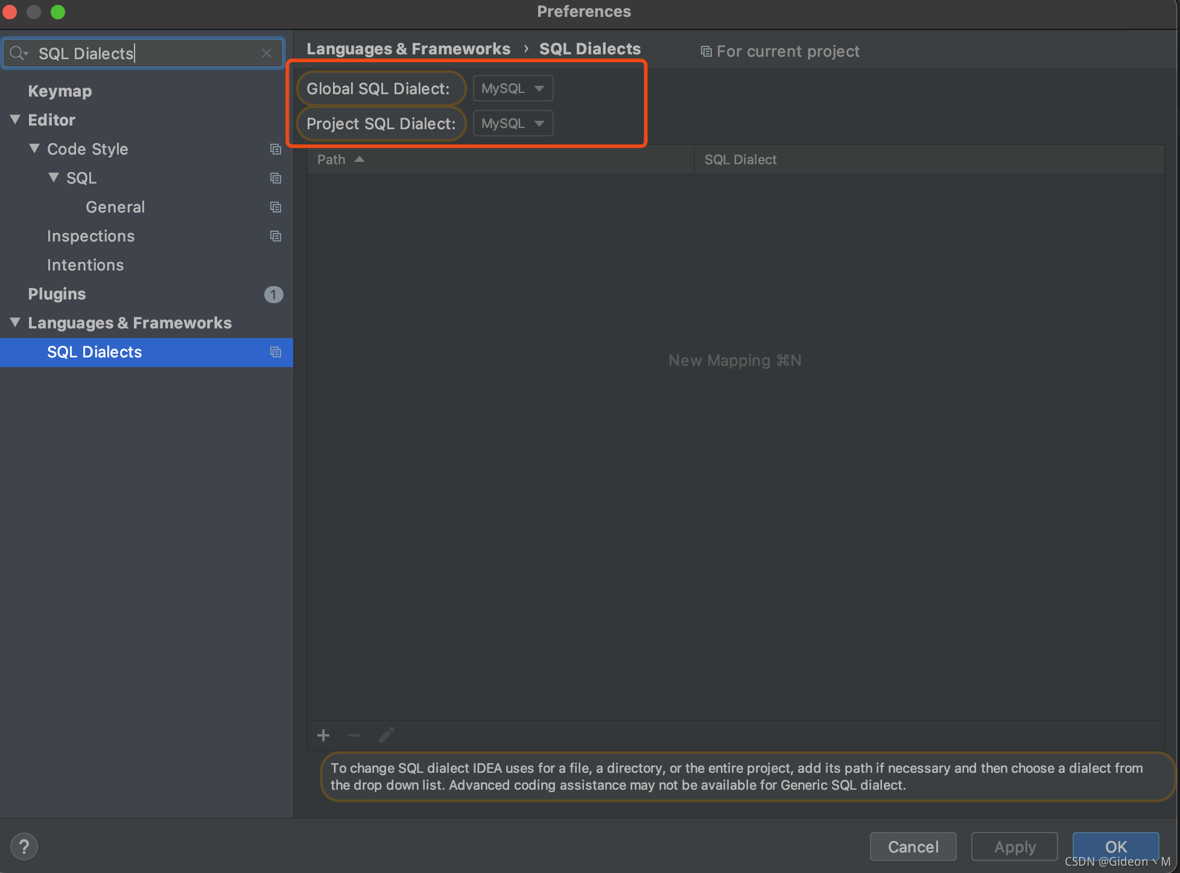Image resolution: width=1180 pixels, height=873 pixels.
Task: Click the copy icon next to Code Style
Action: point(275,149)
